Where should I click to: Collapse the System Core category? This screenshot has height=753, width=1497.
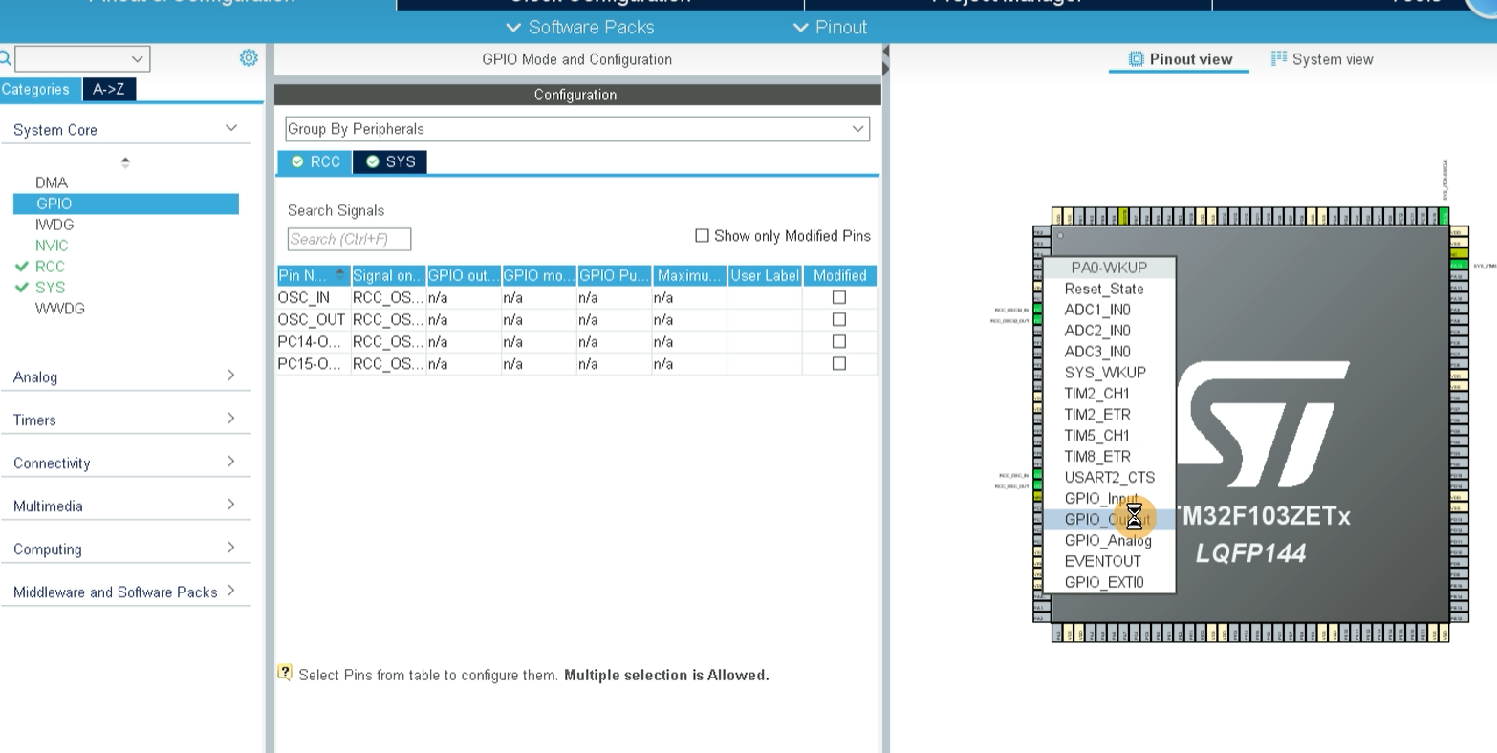230,128
